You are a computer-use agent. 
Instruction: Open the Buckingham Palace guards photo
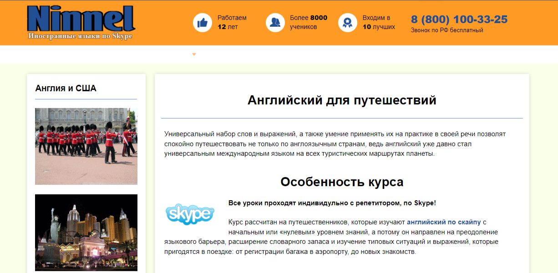tap(86, 145)
